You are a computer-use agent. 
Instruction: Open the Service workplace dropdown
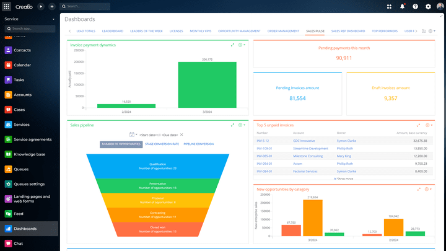[x=29, y=19]
